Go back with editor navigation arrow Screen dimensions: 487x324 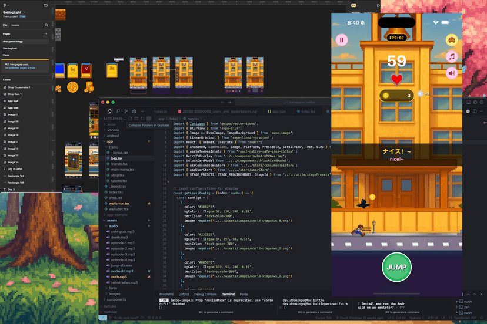click(x=223, y=102)
